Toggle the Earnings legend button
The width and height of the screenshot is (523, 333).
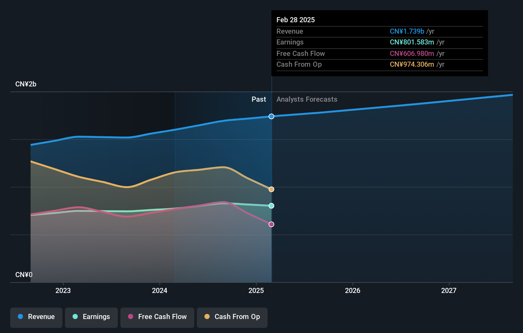click(91, 317)
